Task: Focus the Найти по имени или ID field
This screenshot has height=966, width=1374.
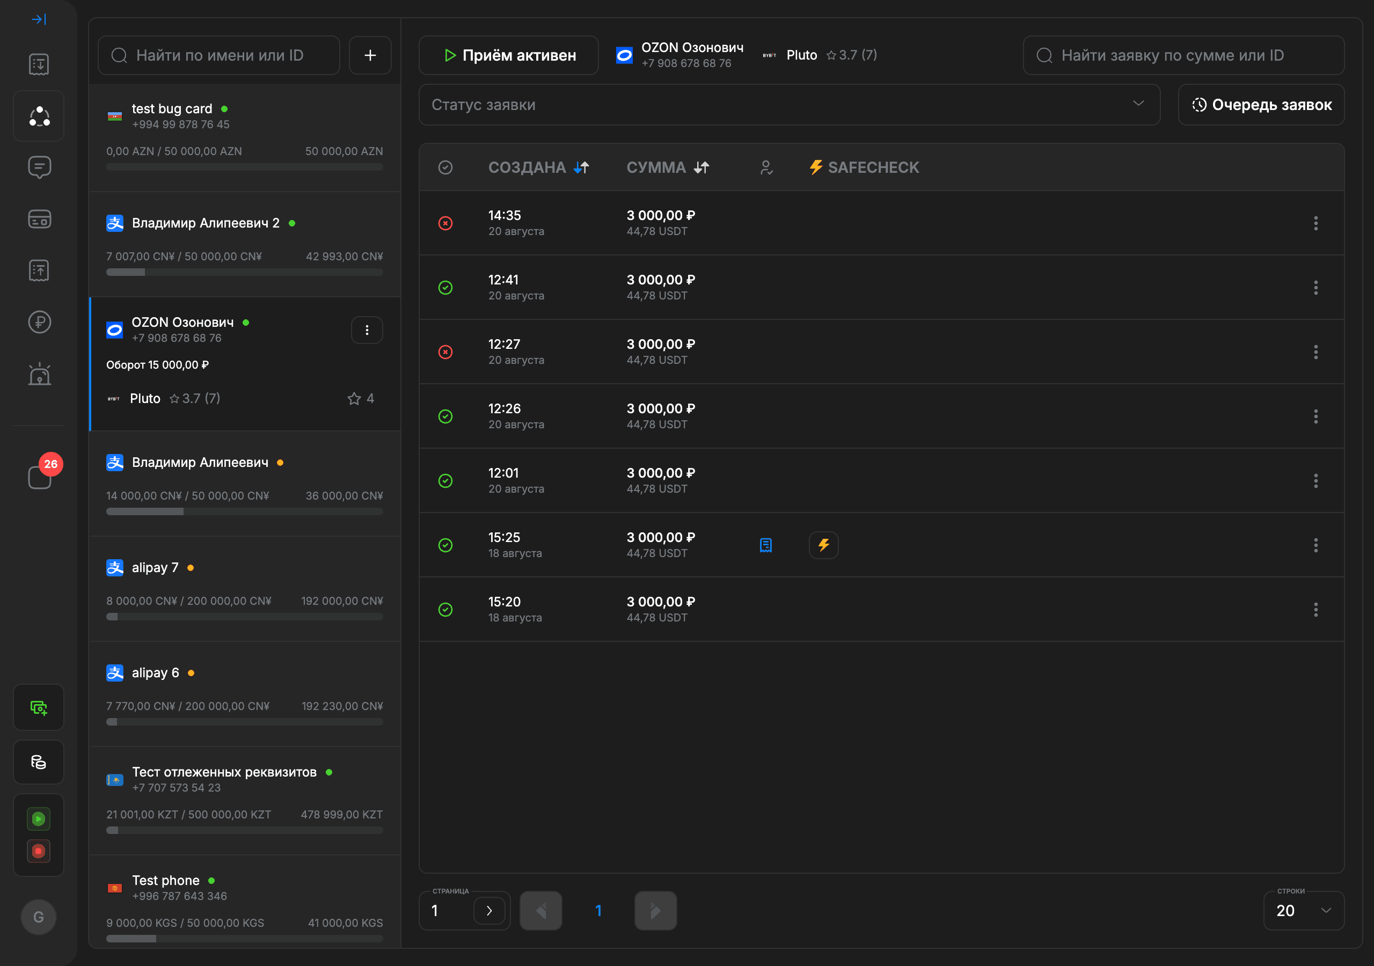Action: tap(219, 55)
